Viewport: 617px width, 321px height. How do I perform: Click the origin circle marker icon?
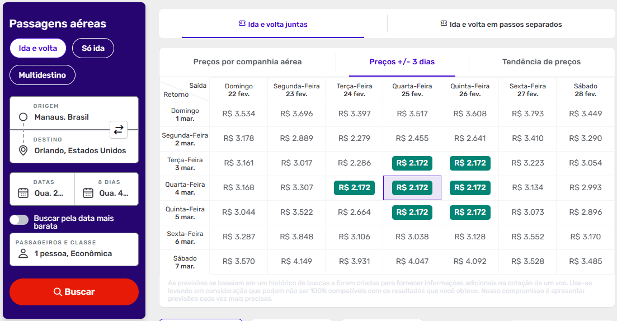[23, 117]
